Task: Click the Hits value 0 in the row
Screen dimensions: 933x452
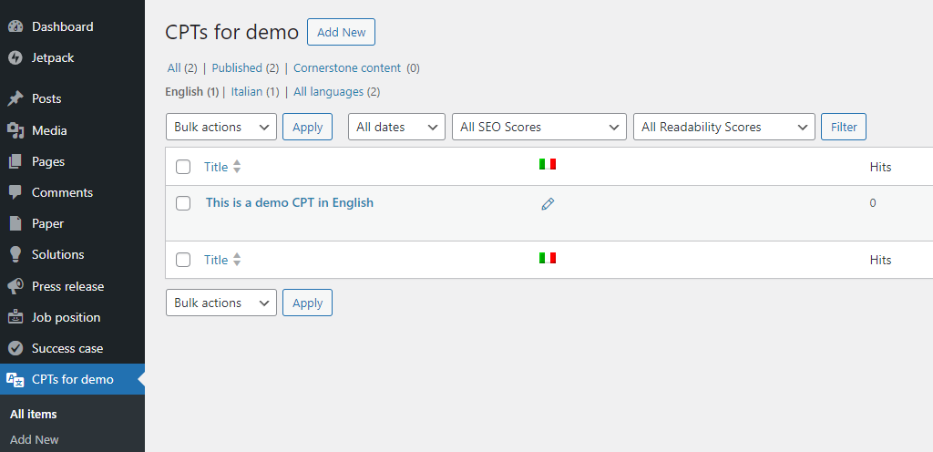Action: [873, 203]
